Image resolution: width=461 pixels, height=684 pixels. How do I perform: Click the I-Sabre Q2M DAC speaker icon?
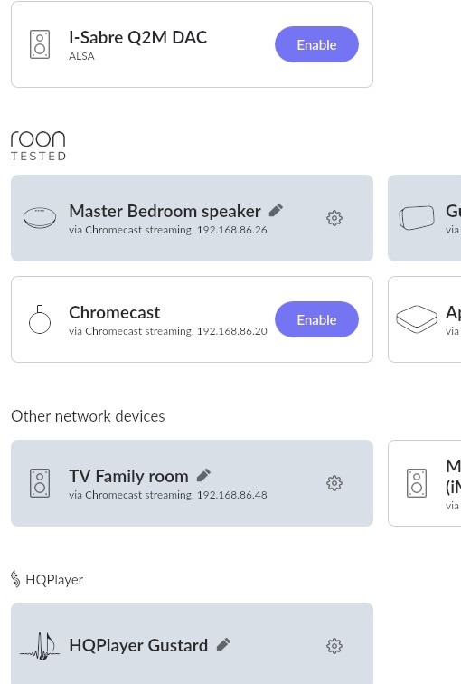pyautogui.click(x=40, y=44)
